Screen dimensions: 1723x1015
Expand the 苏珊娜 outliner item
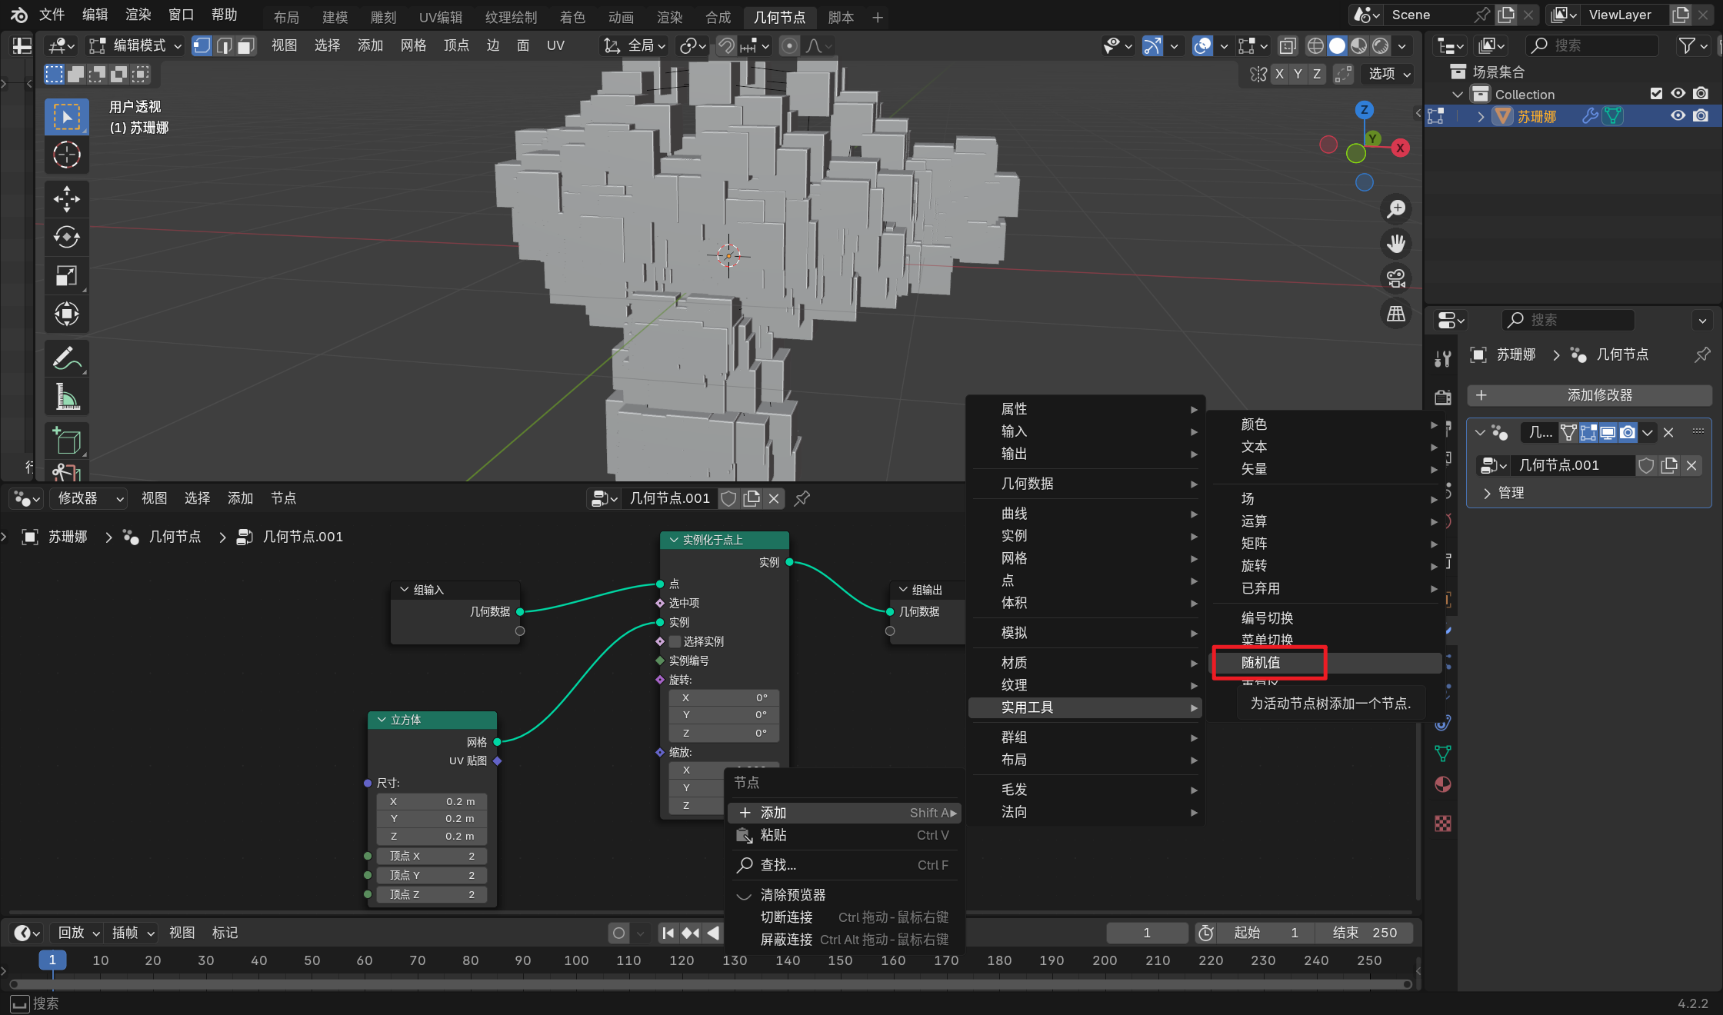click(1481, 117)
